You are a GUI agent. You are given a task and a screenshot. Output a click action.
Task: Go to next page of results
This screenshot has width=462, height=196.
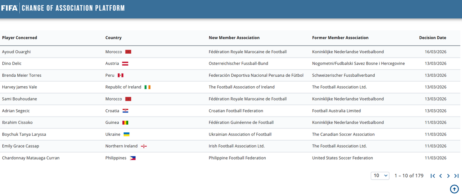pos(448,176)
